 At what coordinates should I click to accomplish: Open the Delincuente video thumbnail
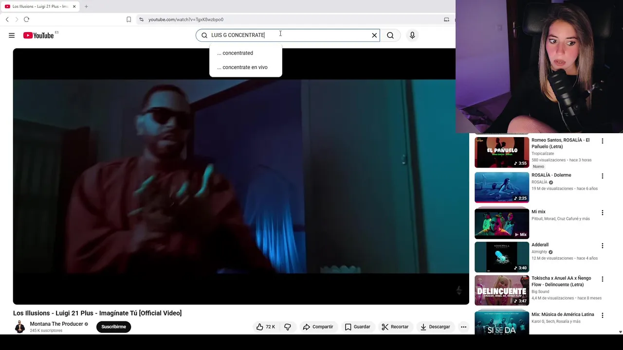[x=502, y=291]
